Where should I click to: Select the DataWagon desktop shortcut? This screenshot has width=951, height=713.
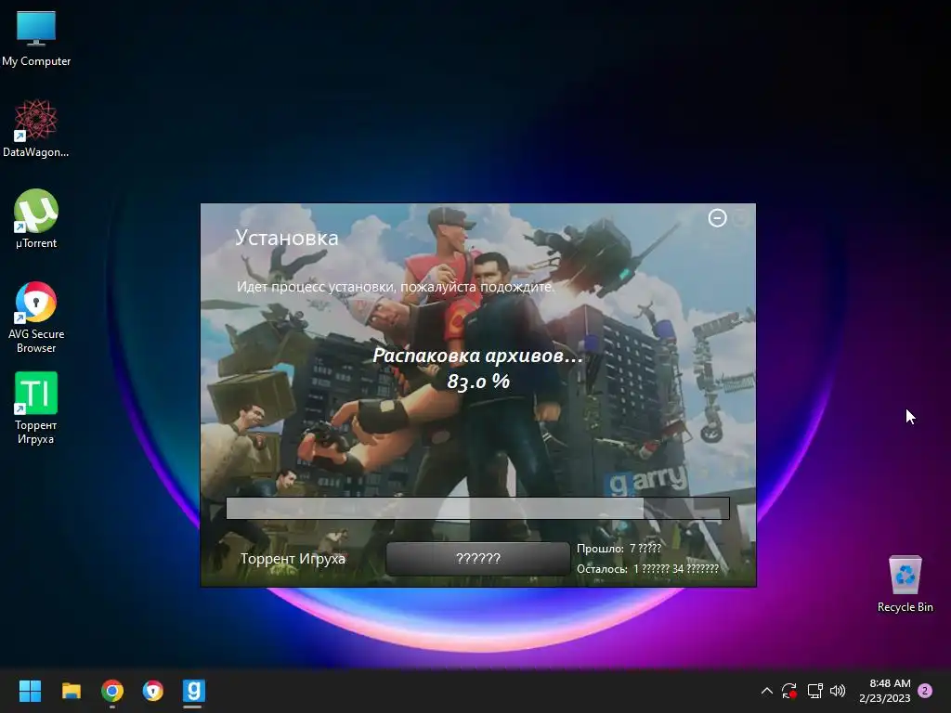[36, 128]
